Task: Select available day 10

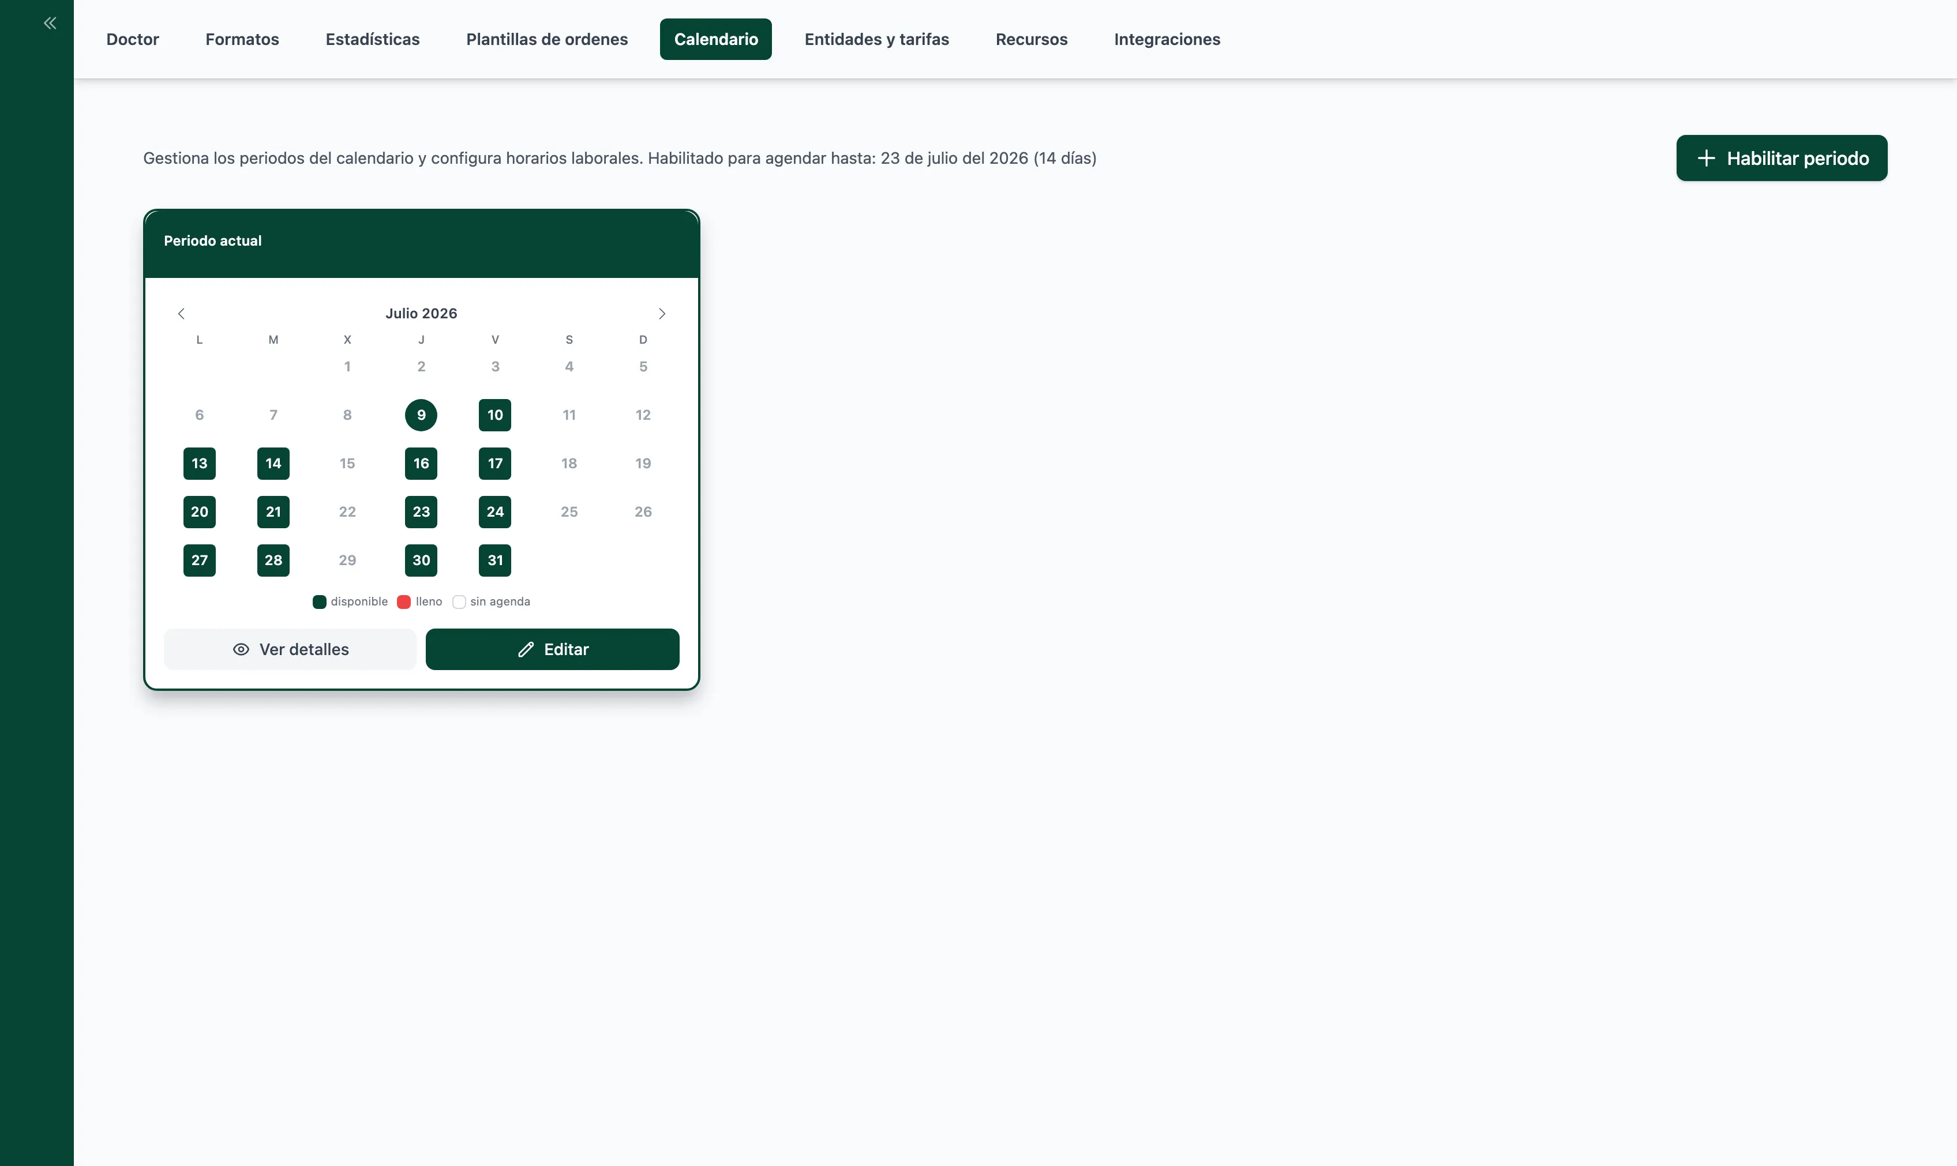Action: click(x=495, y=415)
